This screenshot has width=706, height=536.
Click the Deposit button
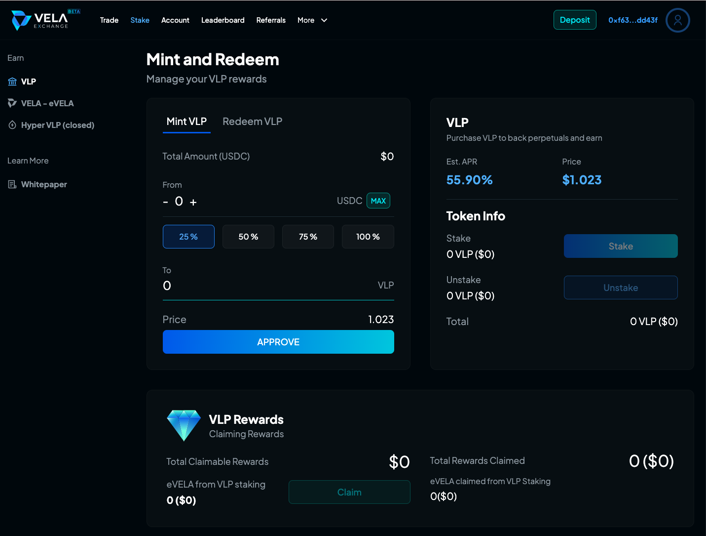(575, 20)
